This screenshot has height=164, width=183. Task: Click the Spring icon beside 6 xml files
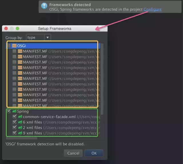(x=20, y=122)
